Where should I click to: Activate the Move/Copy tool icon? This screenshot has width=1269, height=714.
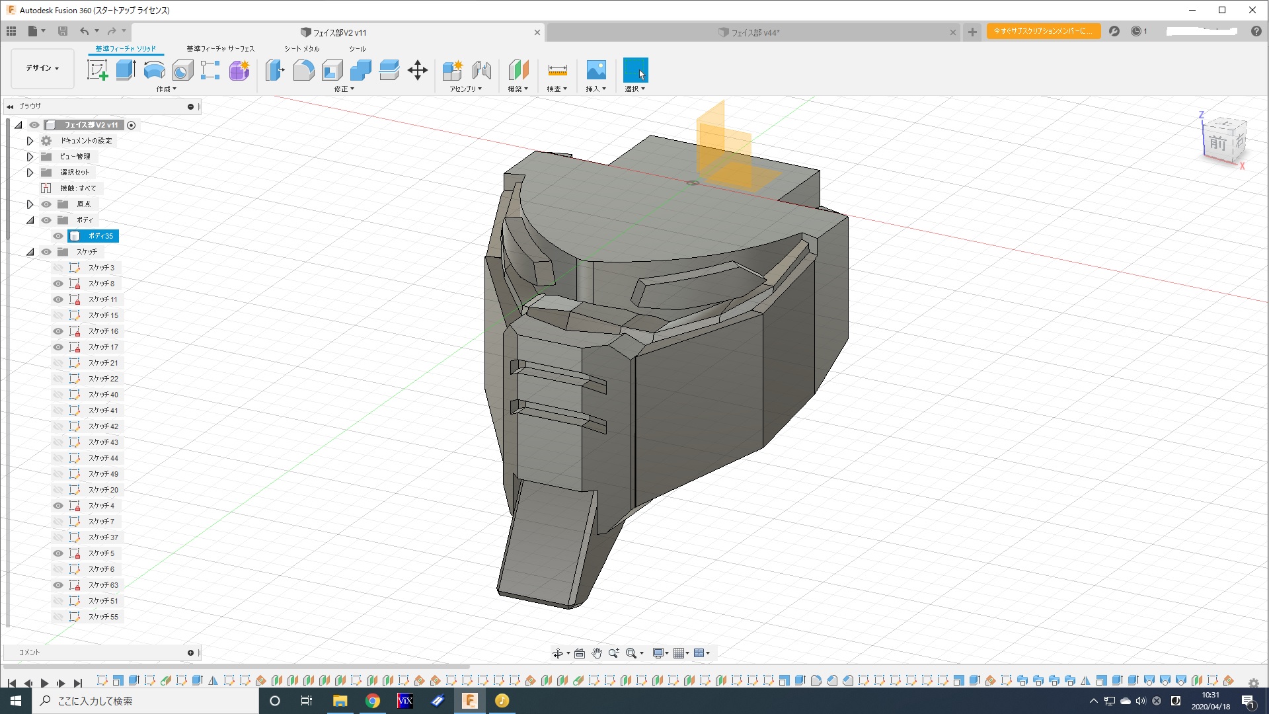(418, 70)
